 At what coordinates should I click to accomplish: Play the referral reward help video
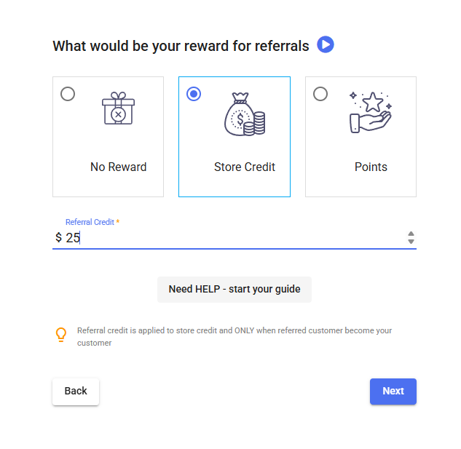326,45
